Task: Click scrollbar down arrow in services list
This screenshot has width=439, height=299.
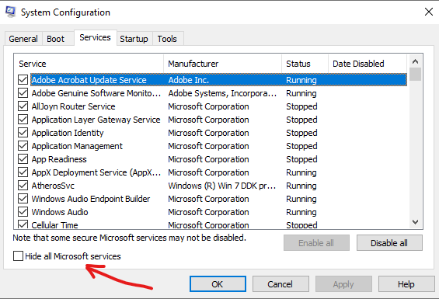Action: coord(415,222)
